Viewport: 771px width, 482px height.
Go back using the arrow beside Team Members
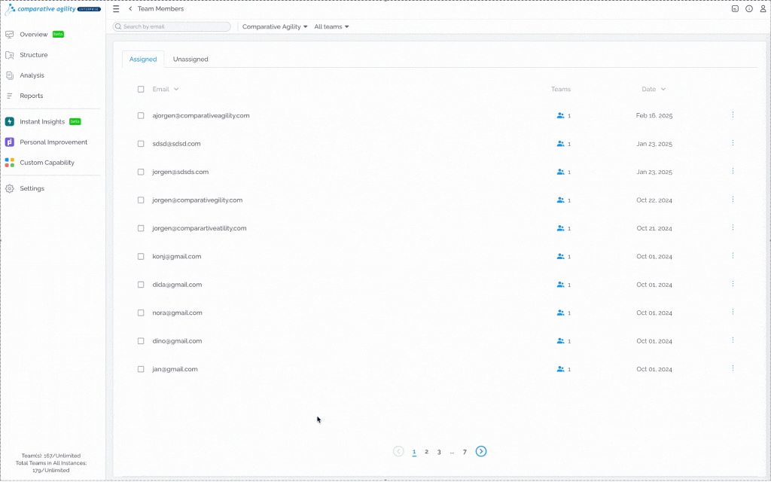130,9
